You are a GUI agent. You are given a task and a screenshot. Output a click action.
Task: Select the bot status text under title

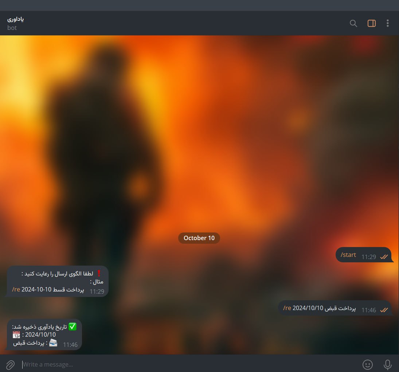[x=12, y=27]
